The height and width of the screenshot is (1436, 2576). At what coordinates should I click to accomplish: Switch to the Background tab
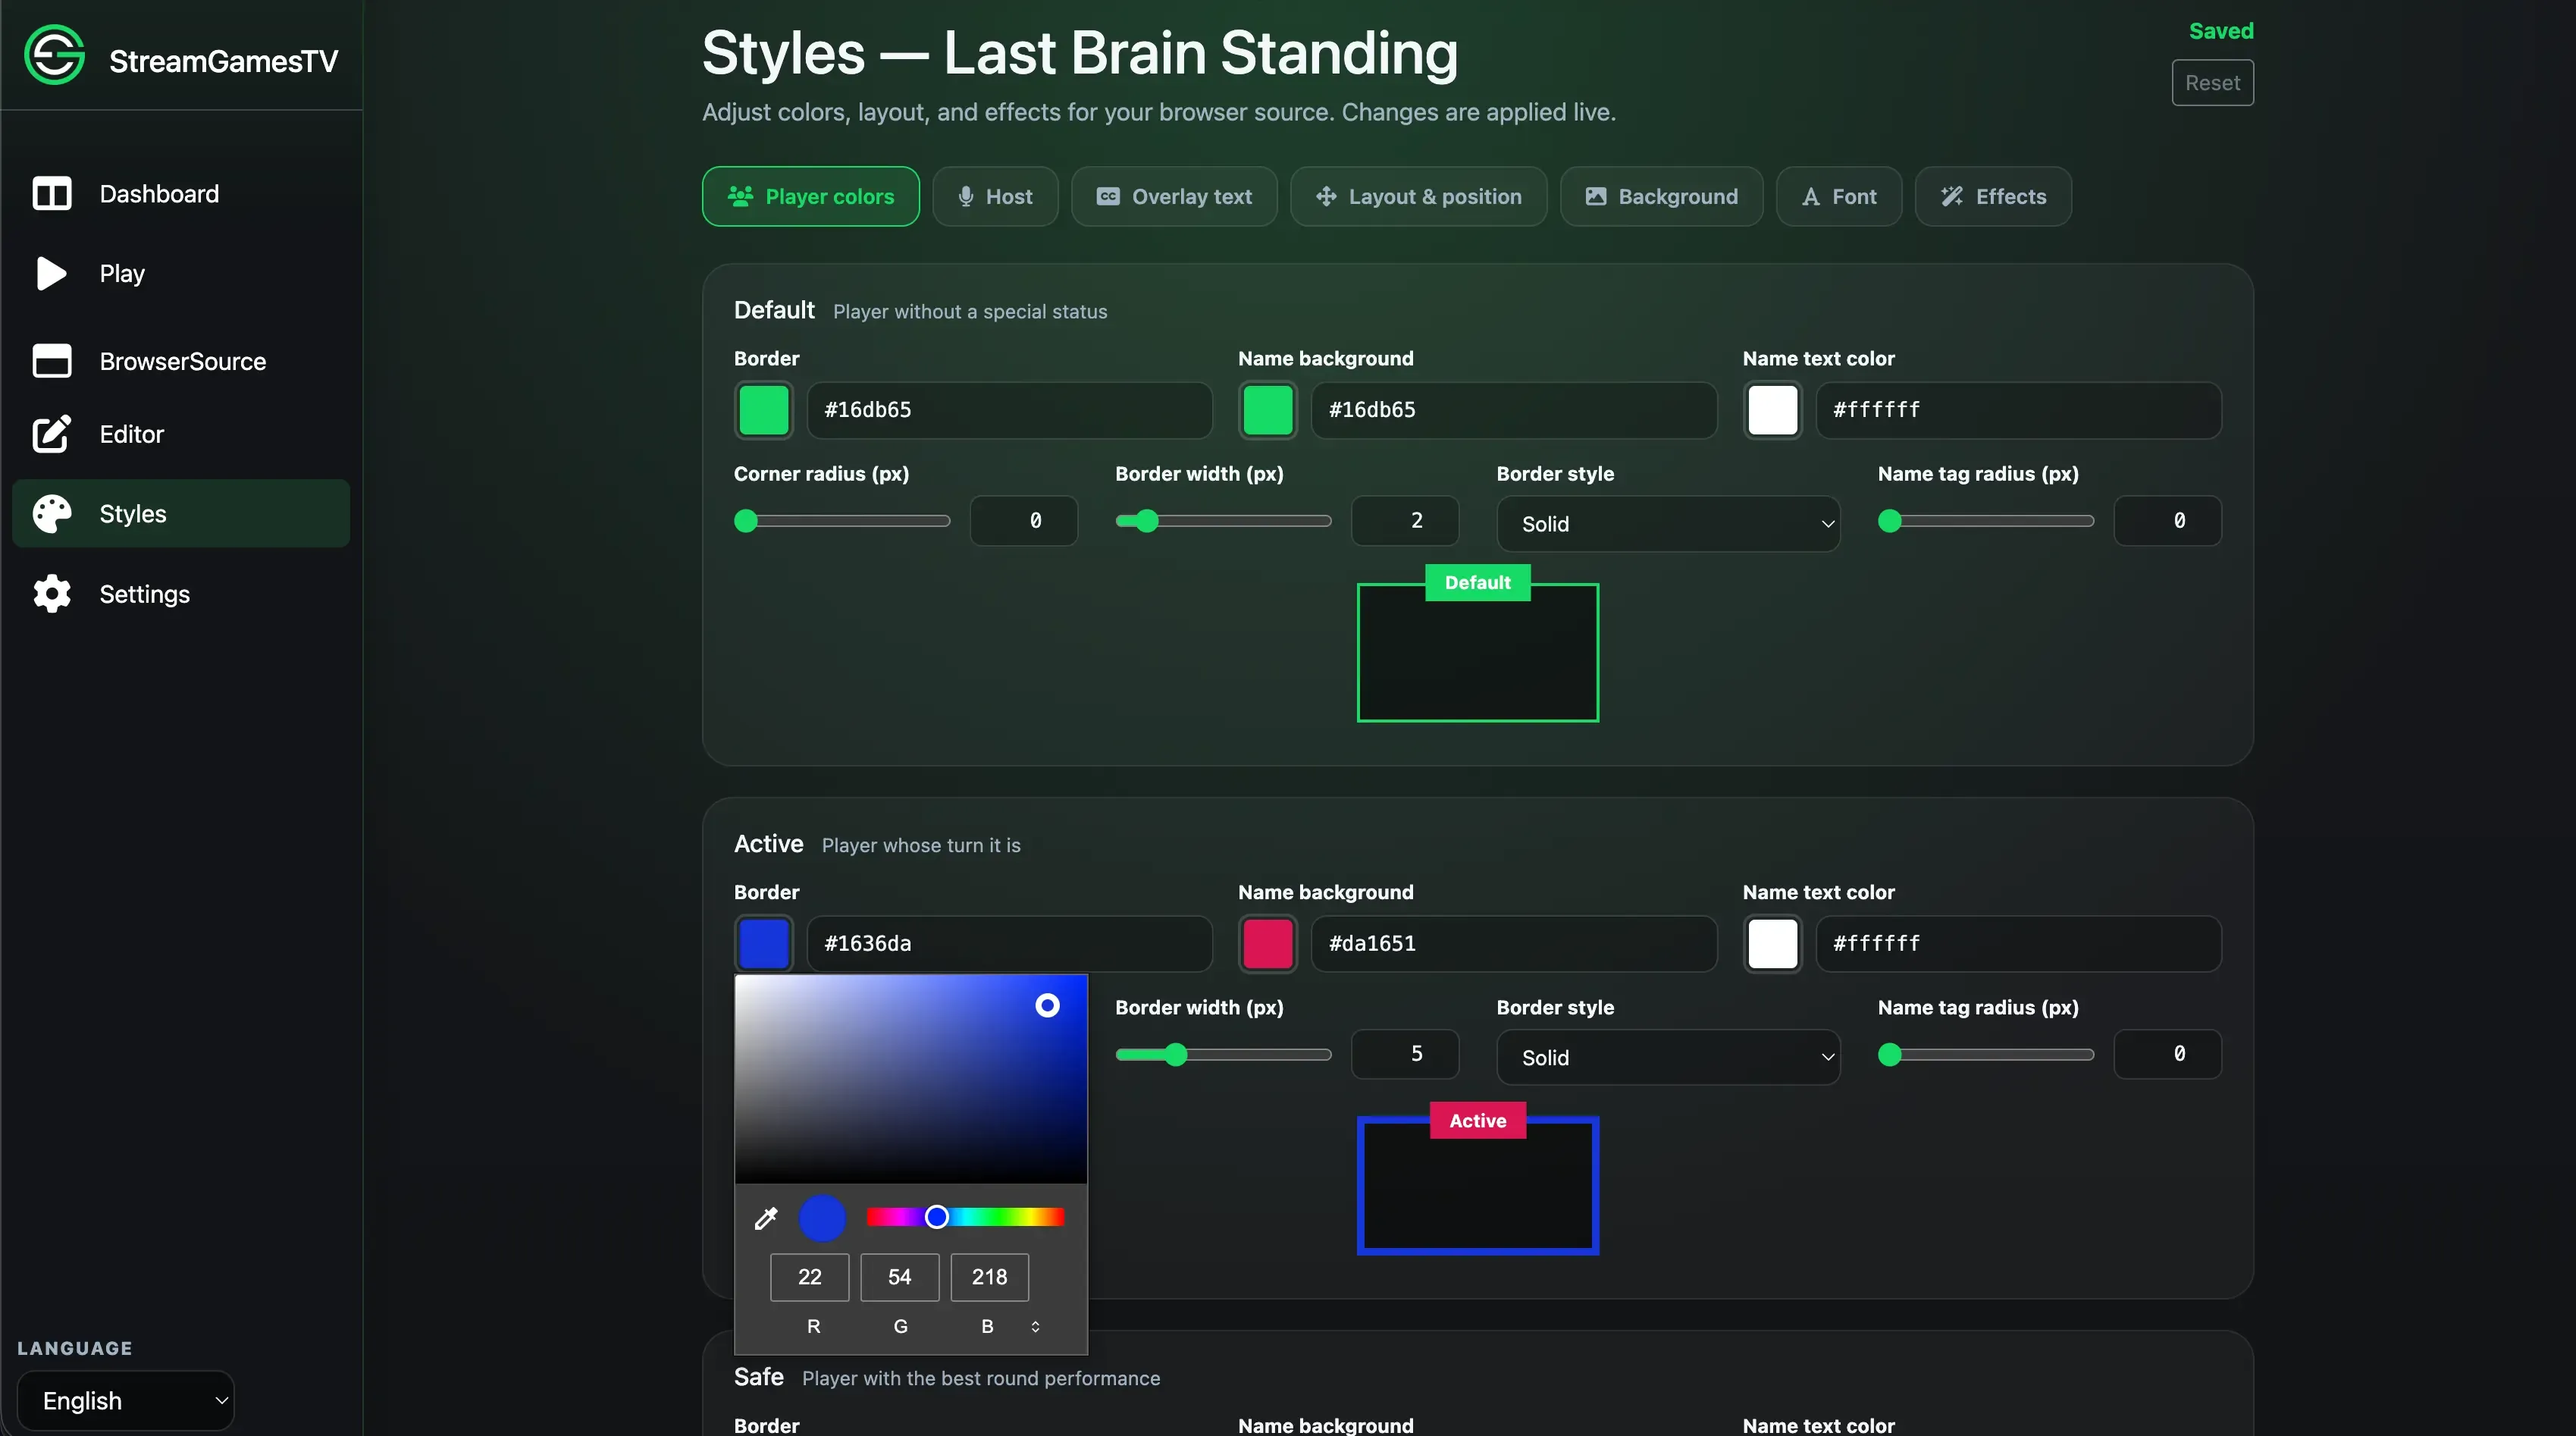pyautogui.click(x=1660, y=196)
